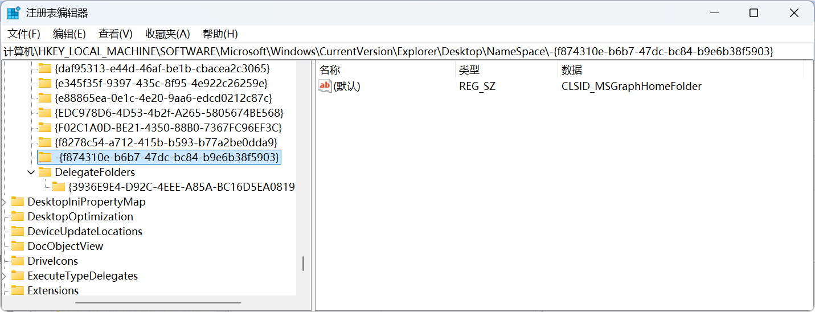Select key {F02C1A0D-BE21-4350-88B0-7367FC96EF3C}
The image size is (815, 312).
pos(169,128)
